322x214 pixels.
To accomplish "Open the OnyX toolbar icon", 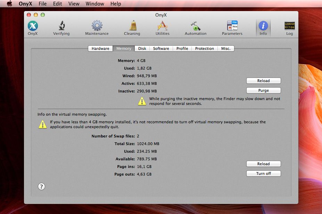I will click(33, 28).
